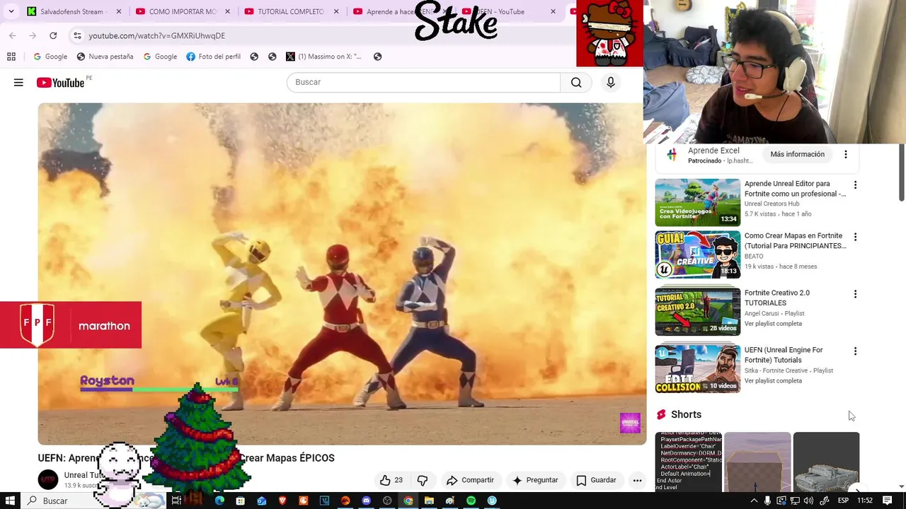Click the BEATO channel name

[754, 257]
